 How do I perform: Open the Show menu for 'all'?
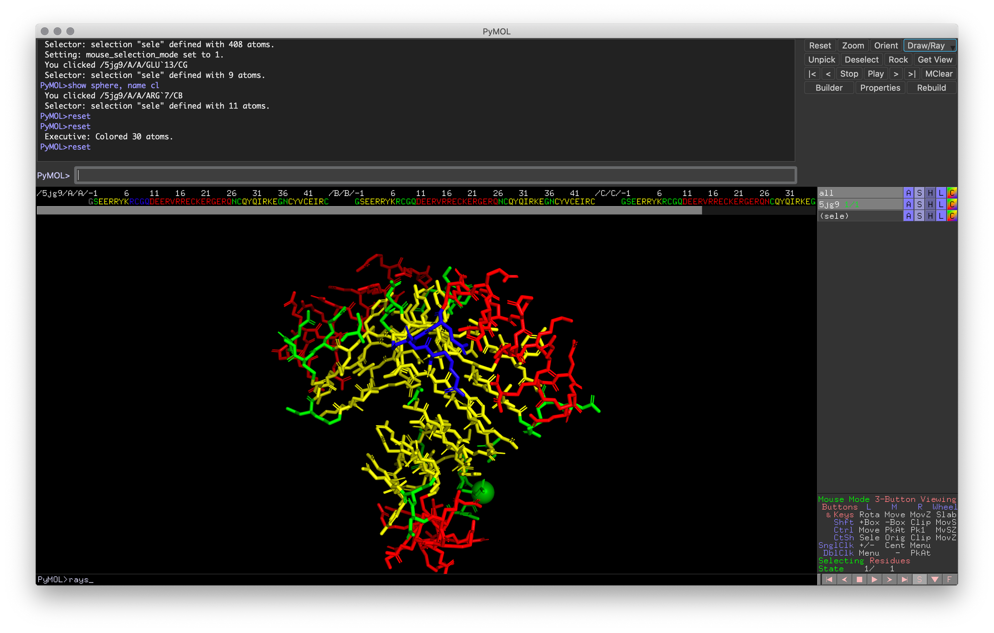(x=919, y=193)
